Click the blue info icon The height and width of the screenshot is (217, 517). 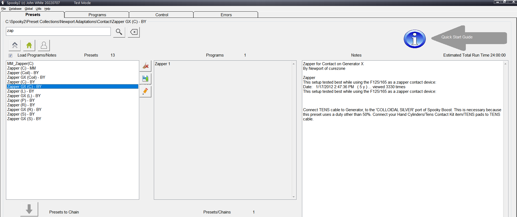pyautogui.click(x=415, y=39)
